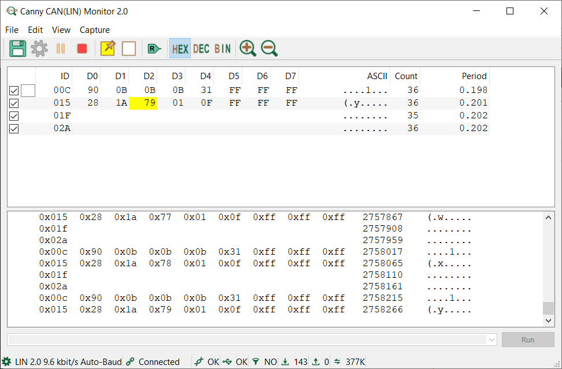This screenshot has height=369, width=562.
Task: Uncheck the checkbox for ID 01F
Action: [x=14, y=116]
